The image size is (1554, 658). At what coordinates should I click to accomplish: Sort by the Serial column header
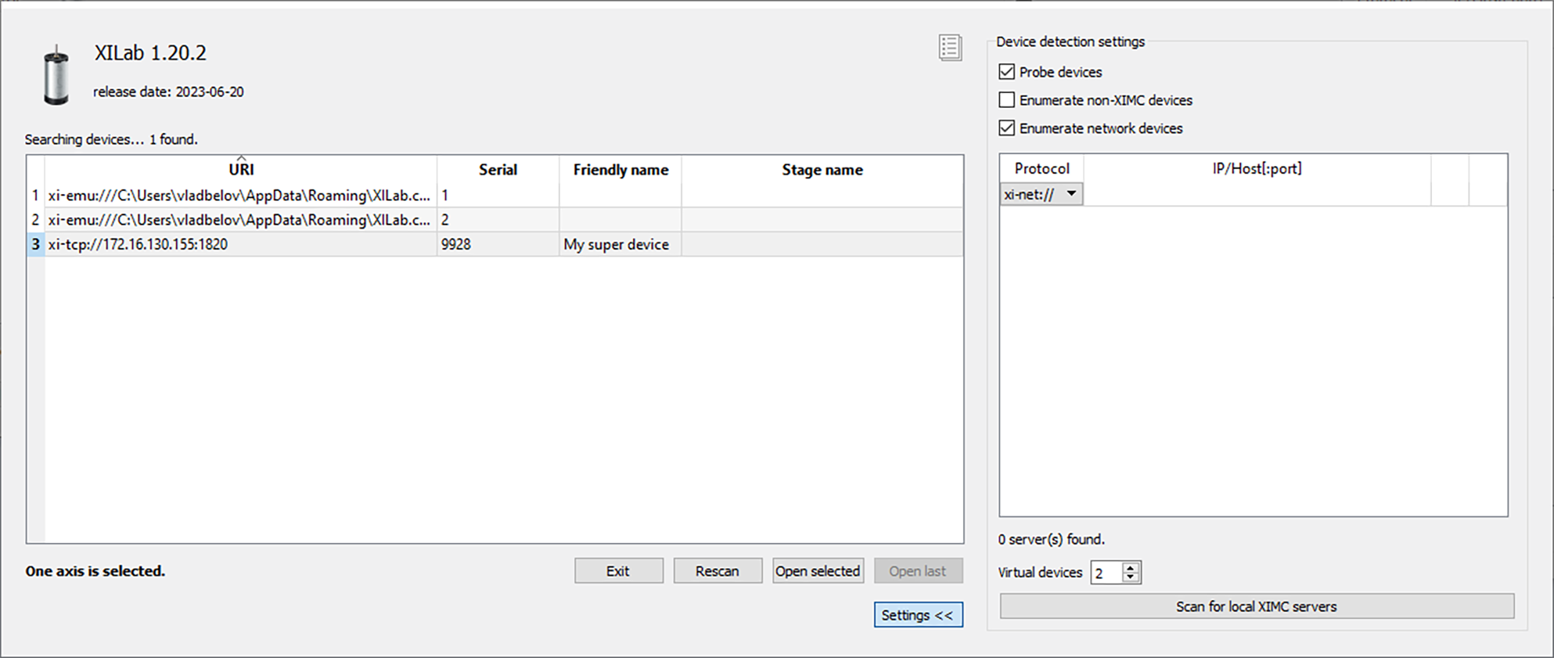[x=498, y=170]
